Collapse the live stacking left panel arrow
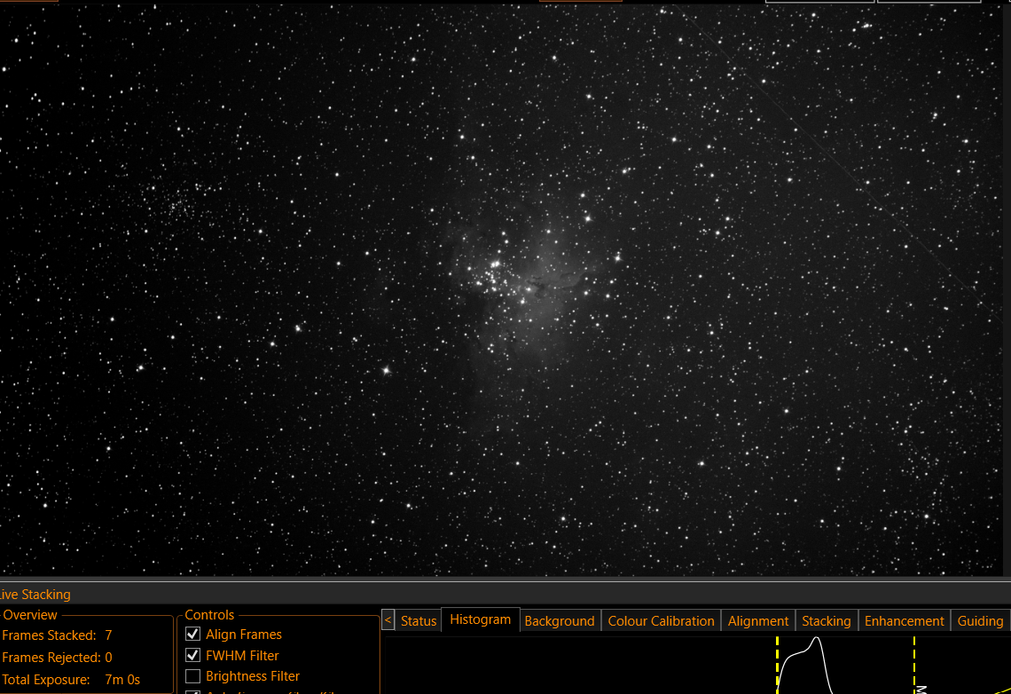The image size is (1011, 694). click(388, 620)
